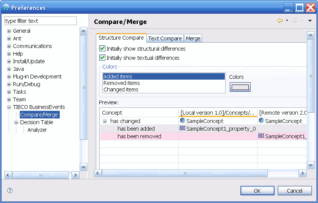Image resolution: width=318 pixels, height=203 pixels.
Task: Click the Local version 1.0 column header
Action: click(218, 113)
